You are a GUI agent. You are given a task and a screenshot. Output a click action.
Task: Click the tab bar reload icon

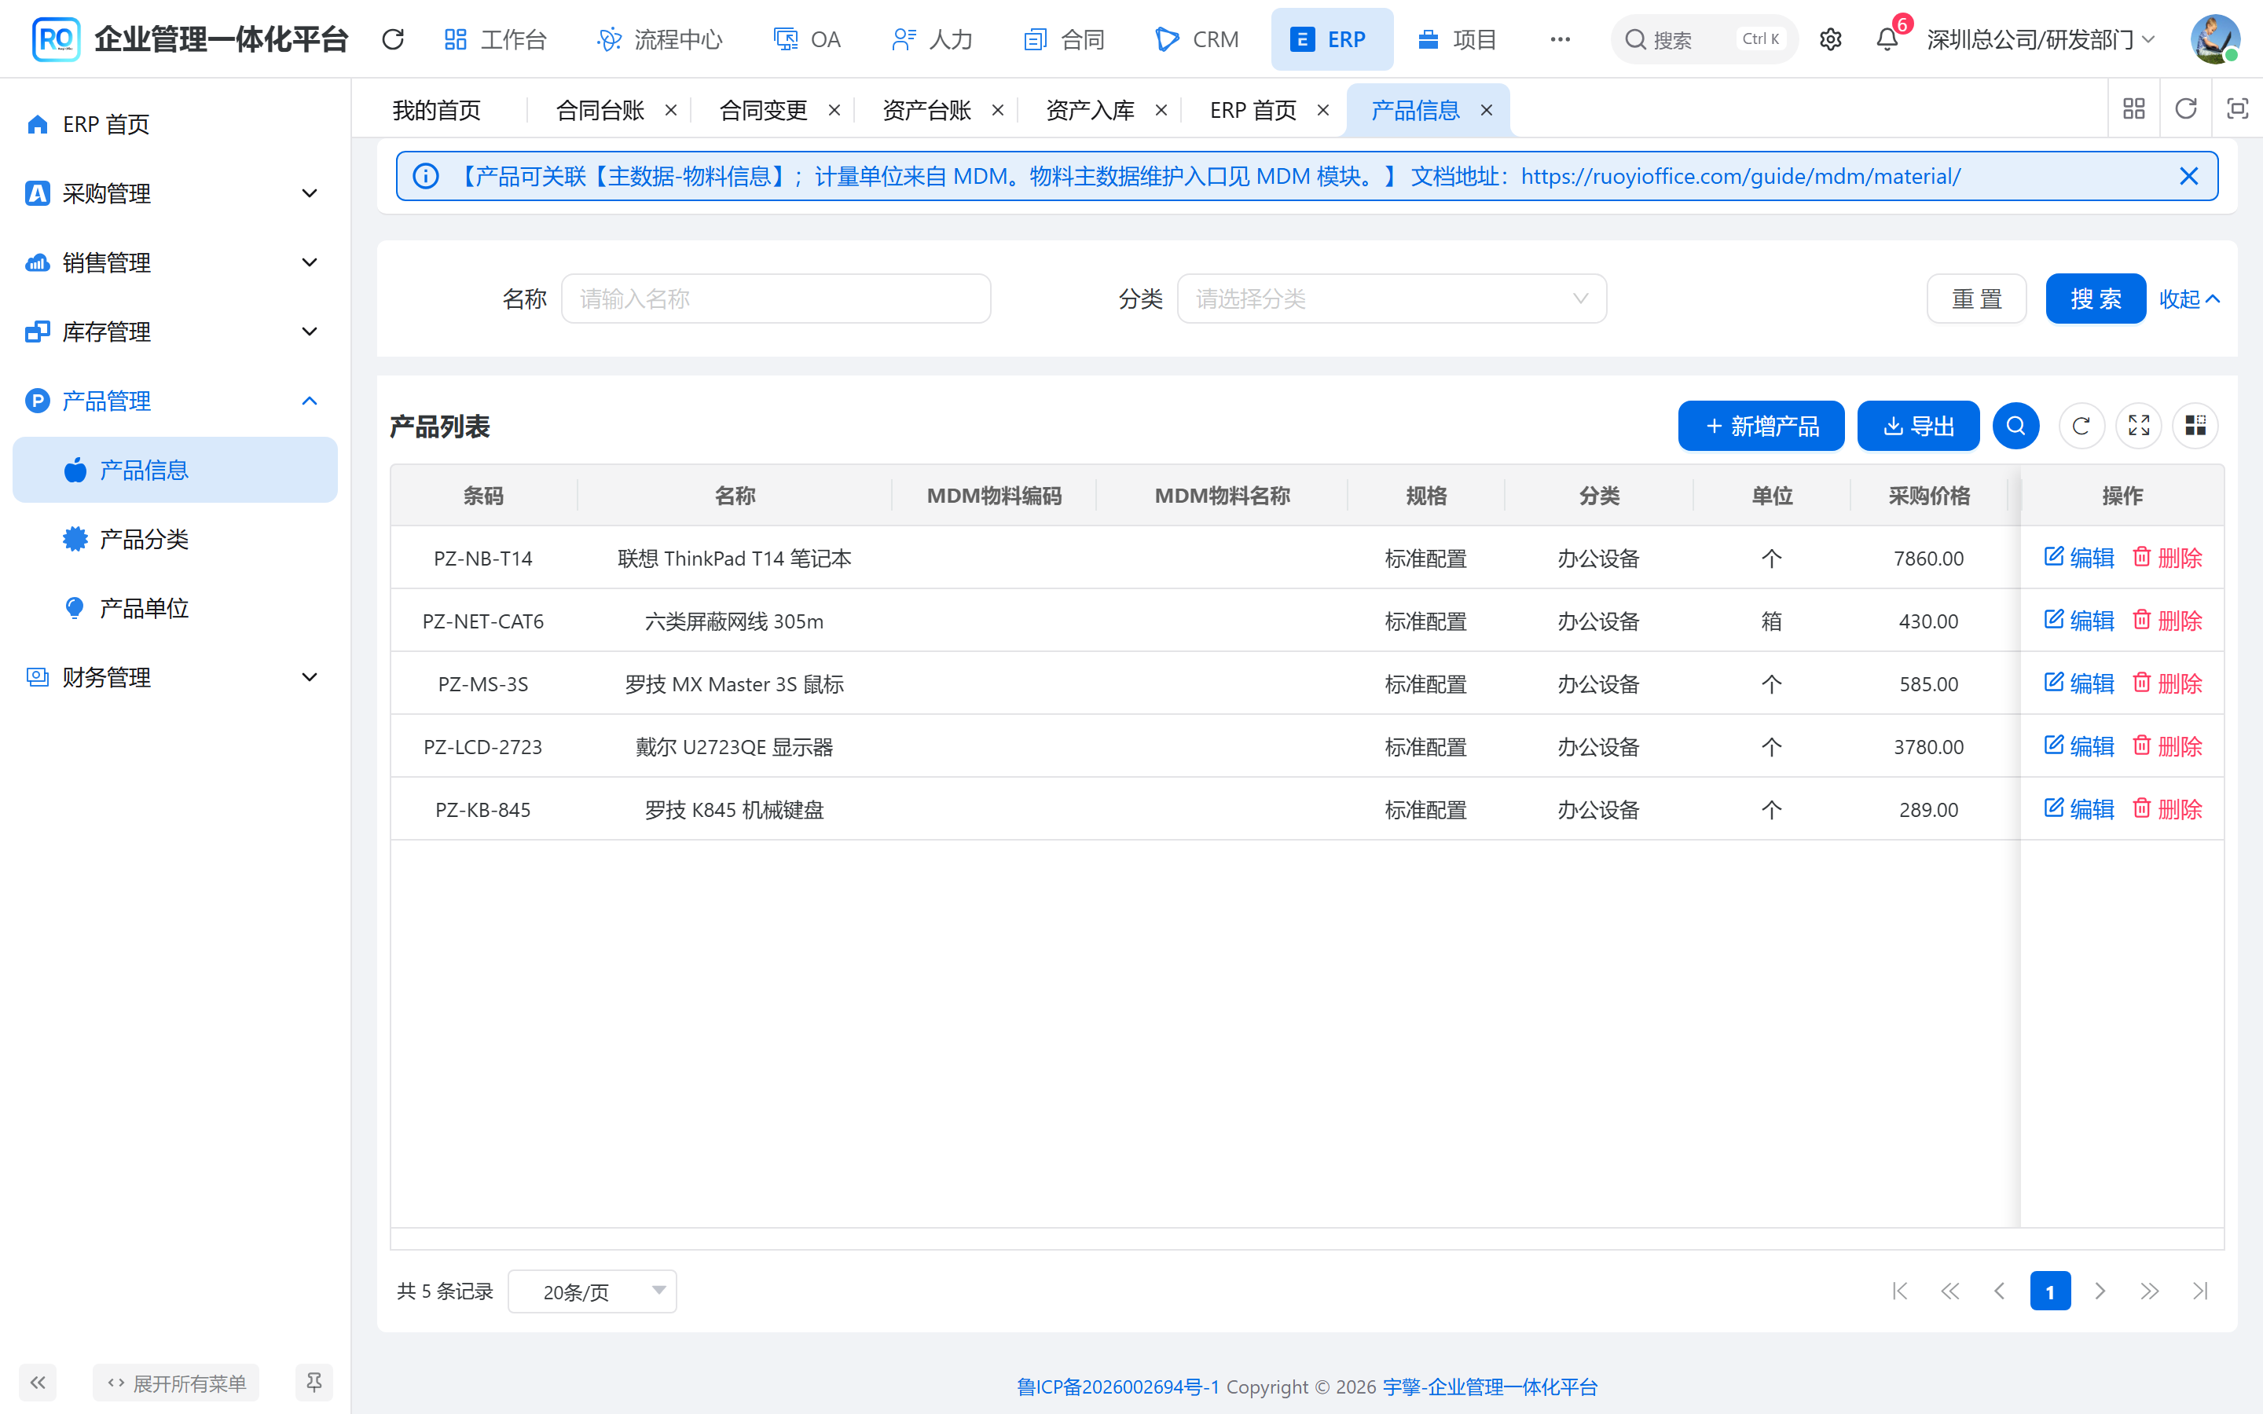[x=2185, y=109]
